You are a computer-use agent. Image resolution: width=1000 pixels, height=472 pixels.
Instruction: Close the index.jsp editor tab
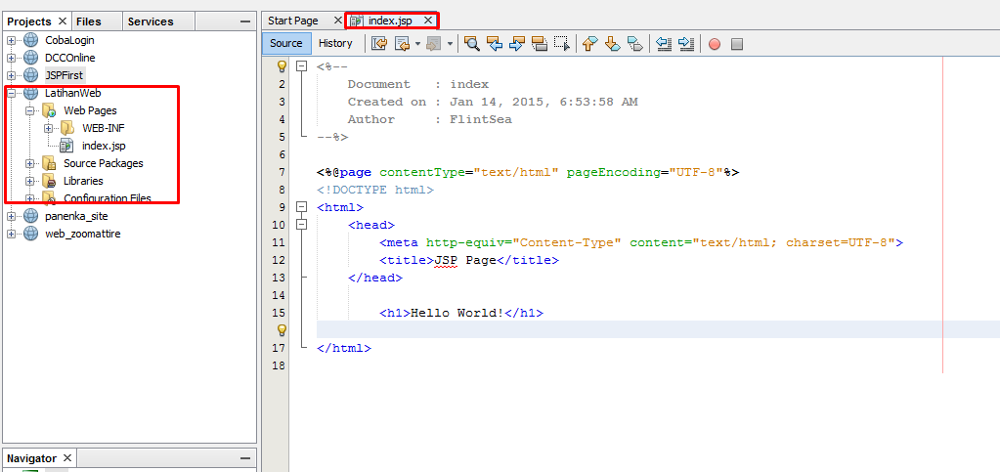428,21
